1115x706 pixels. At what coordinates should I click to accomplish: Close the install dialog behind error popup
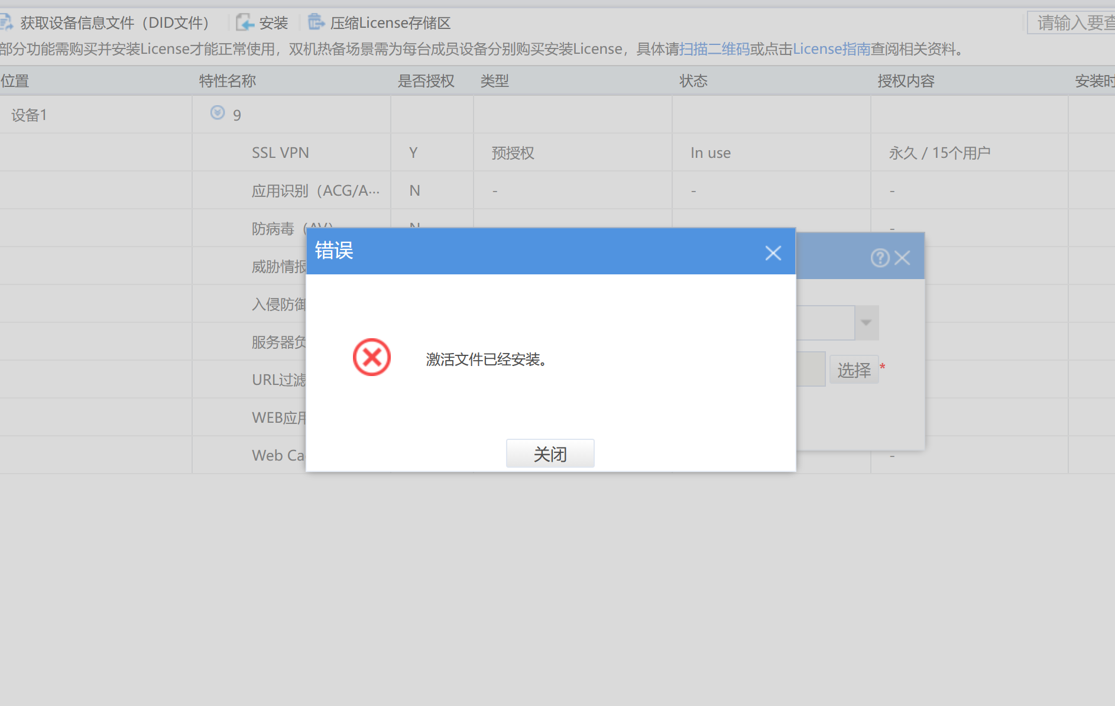tap(902, 258)
